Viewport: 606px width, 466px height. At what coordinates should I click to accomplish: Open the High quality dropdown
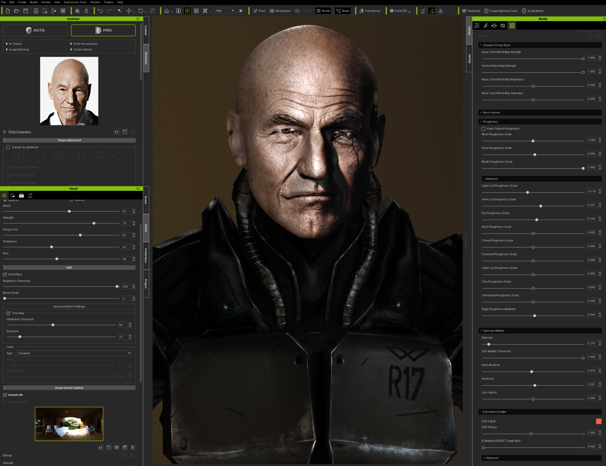[x=224, y=11]
